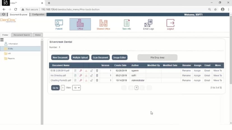Search icon for Charting Form(8).pdf row
Image resolution: width=232 pixels, height=130 pixels.
click(x=81, y=80)
